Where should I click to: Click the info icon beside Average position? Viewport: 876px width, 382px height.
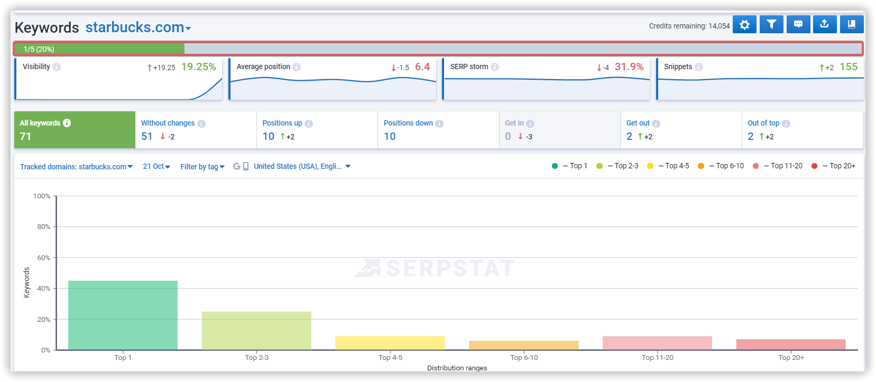[x=297, y=67]
